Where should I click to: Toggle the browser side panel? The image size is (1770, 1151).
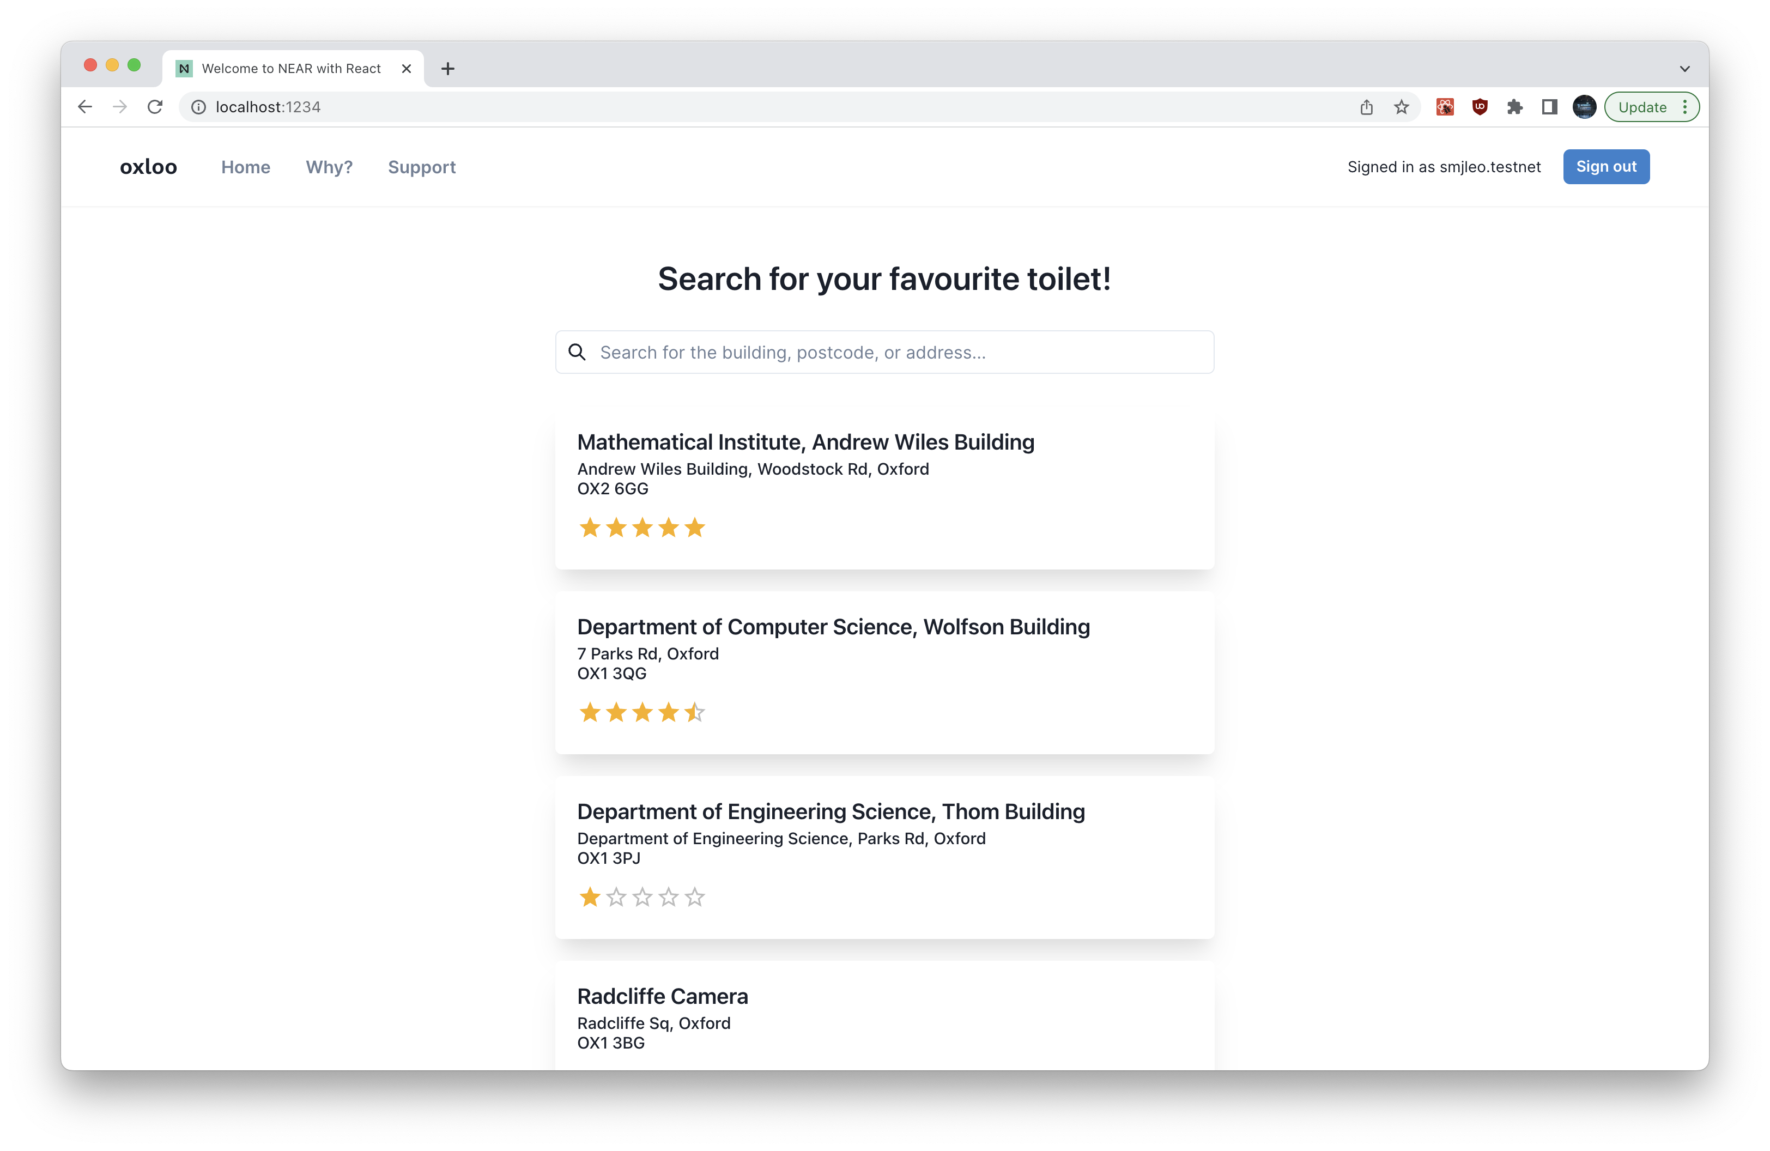tap(1549, 107)
